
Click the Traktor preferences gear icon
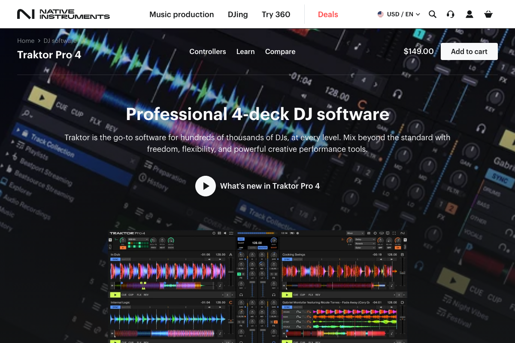375,233
